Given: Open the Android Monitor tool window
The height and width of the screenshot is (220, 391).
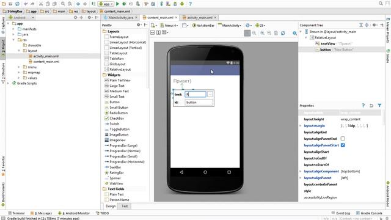Looking at the screenshot, I should click(74, 213).
